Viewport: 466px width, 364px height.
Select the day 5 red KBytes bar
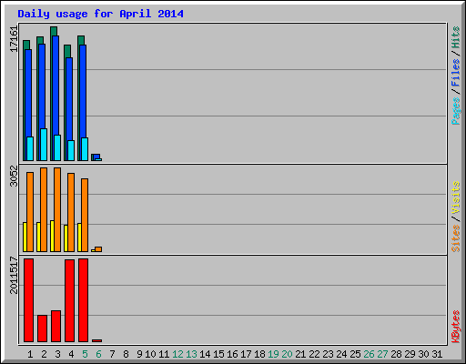pyautogui.click(x=83, y=300)
